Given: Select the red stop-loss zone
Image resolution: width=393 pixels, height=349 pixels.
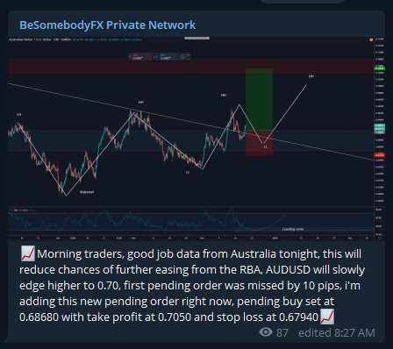Looking at the screenshot, I should pyautogui.click(x=259, y=143).
